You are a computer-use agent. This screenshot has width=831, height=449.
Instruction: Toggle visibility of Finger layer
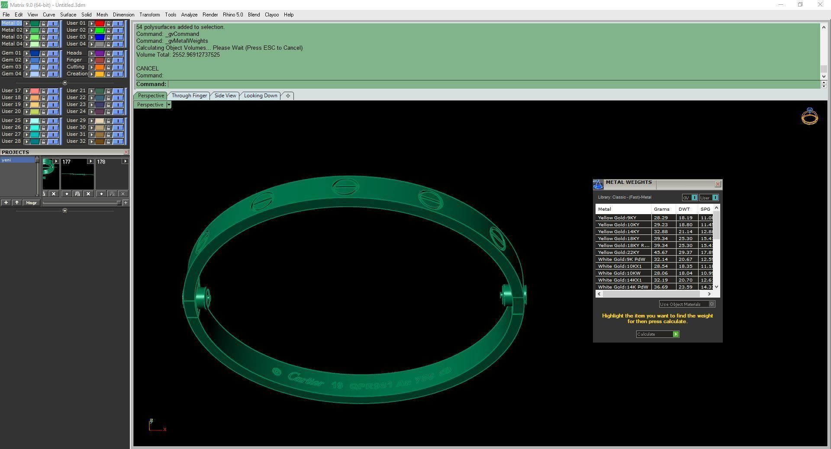click(x=118, y=60)
